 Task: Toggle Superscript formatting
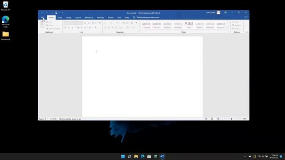click(85, 28)
